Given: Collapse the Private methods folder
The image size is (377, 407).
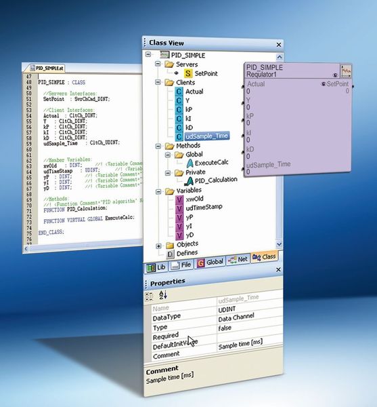Looking at the screenshot, I should [x=168, y=173].
